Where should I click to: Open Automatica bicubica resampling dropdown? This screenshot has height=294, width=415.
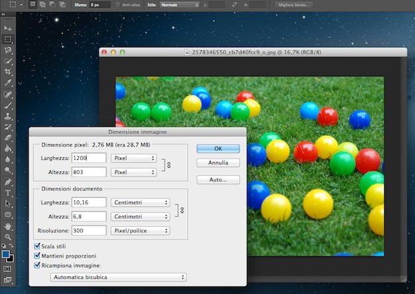118,277
